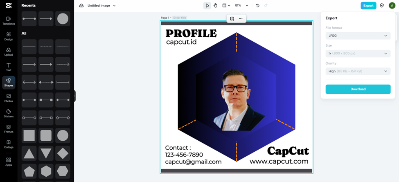Collapse the shapes side panel handle
Image resolution: width=399 pixels, height=182 pixels.
click(x=75, y=96)
